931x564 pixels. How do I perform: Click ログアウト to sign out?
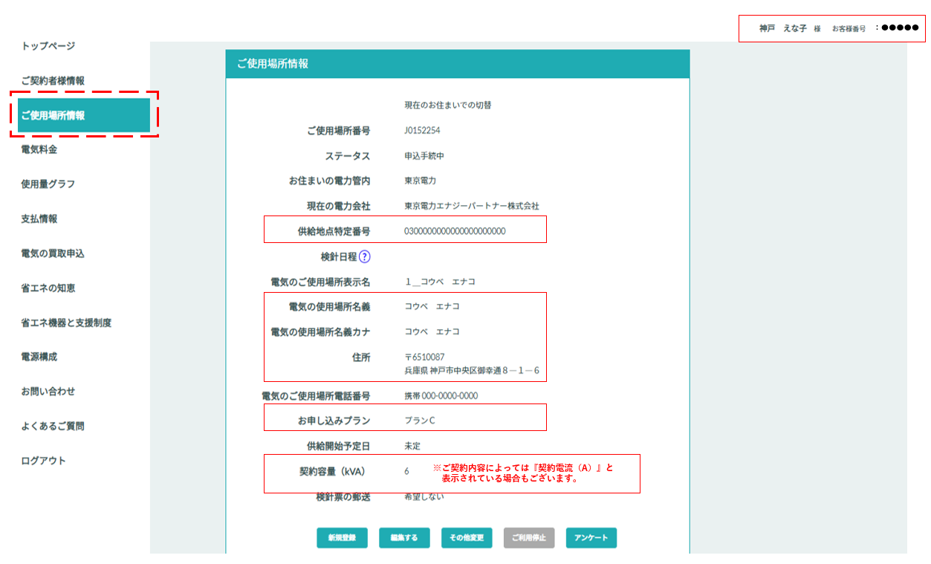click(44, 461)
